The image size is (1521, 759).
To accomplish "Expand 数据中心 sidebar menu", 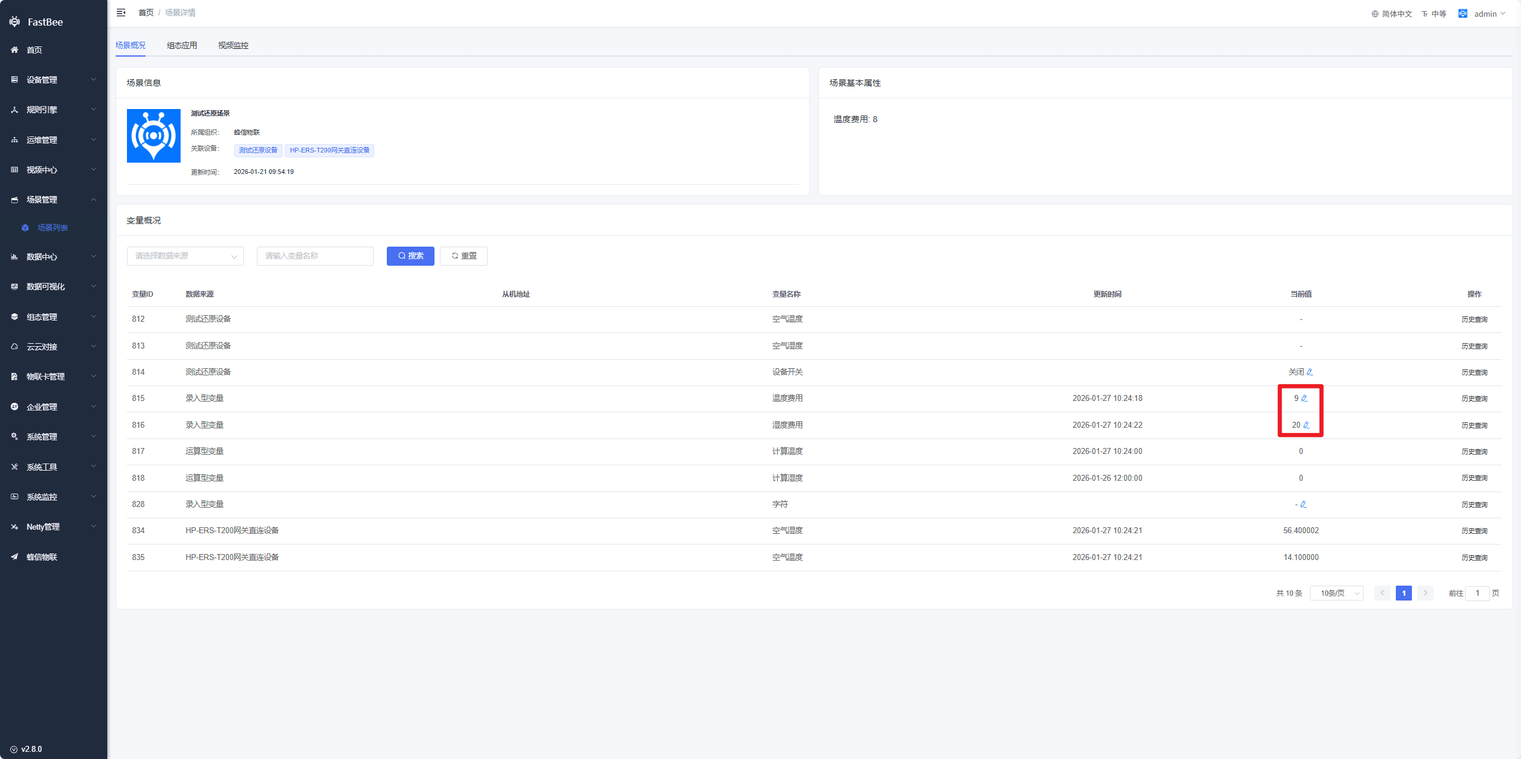I will pos(54,257).
